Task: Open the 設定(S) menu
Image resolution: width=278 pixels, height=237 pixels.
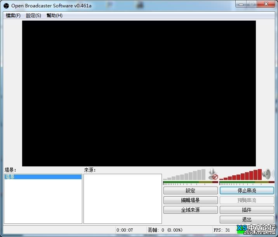Action: click(x=33, y=16)
